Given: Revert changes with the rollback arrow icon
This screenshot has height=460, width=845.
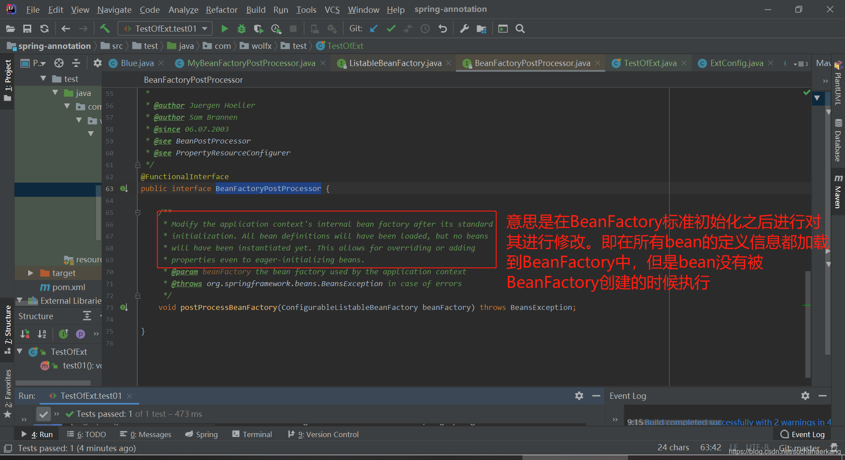Looking at the screenshot, I should pos(442,29).
